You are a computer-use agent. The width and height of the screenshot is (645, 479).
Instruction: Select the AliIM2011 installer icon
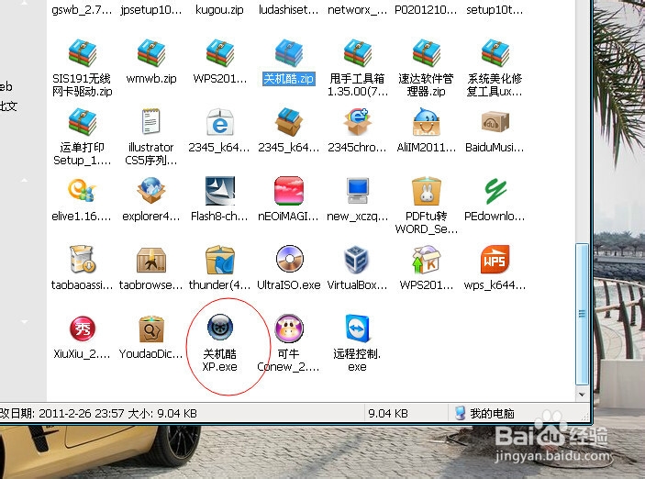(426, 122)
